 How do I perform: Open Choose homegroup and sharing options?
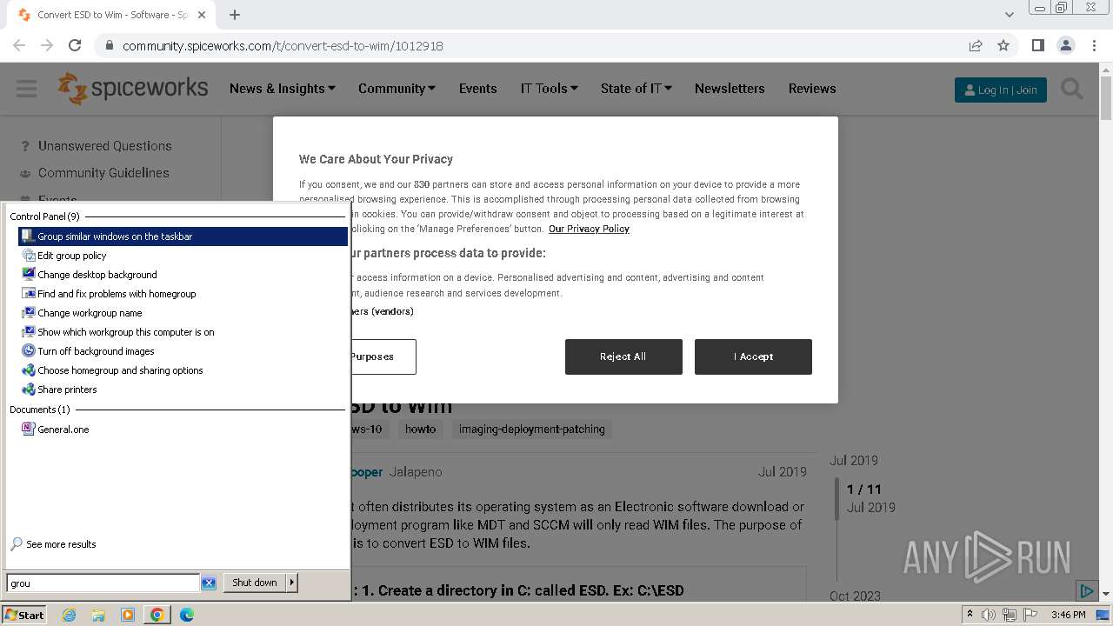(x=183, y=370)
